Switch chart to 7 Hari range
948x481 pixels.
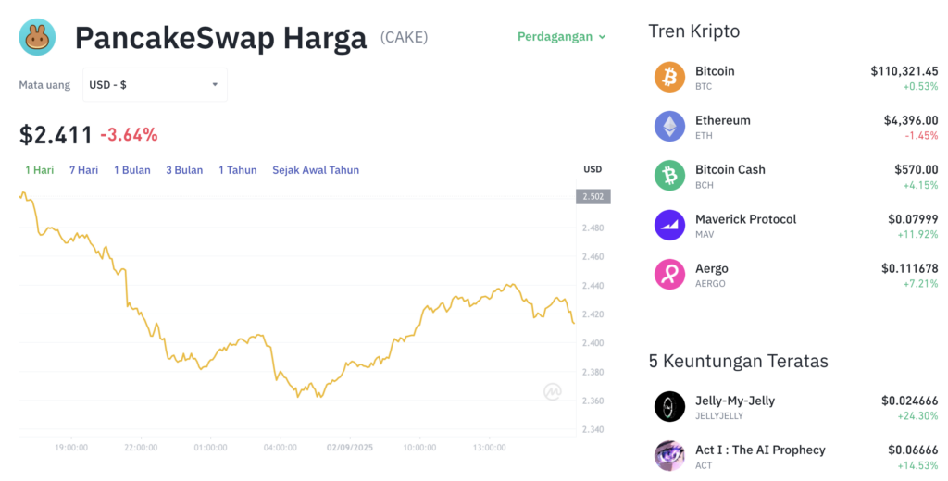pyautogui.click(x=83, y=170)
